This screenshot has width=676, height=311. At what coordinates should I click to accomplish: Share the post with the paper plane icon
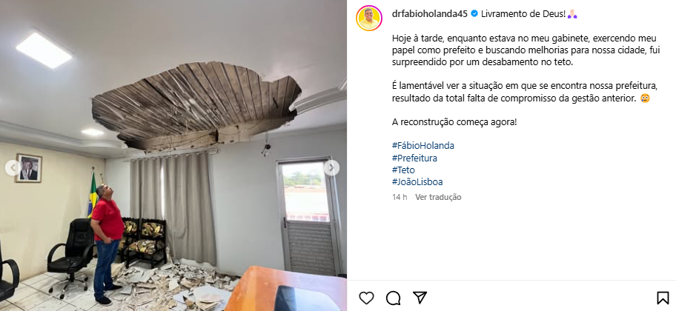(x=420, y=298)
